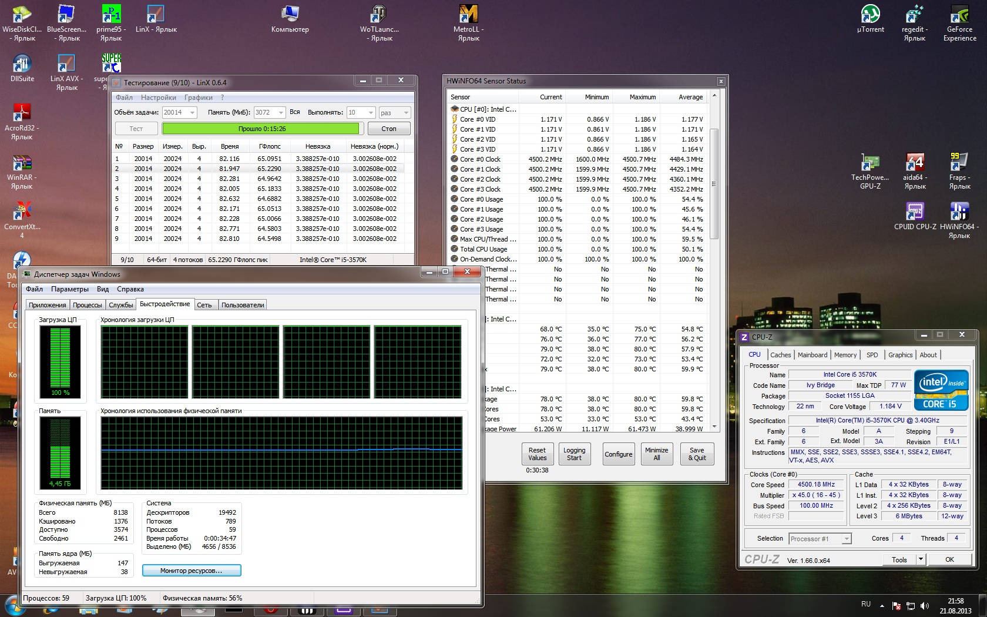Screen dimensions: 987x617
Task: Switch to the Memory tab in CPU-Z
Action: click(x=845, y=355)
